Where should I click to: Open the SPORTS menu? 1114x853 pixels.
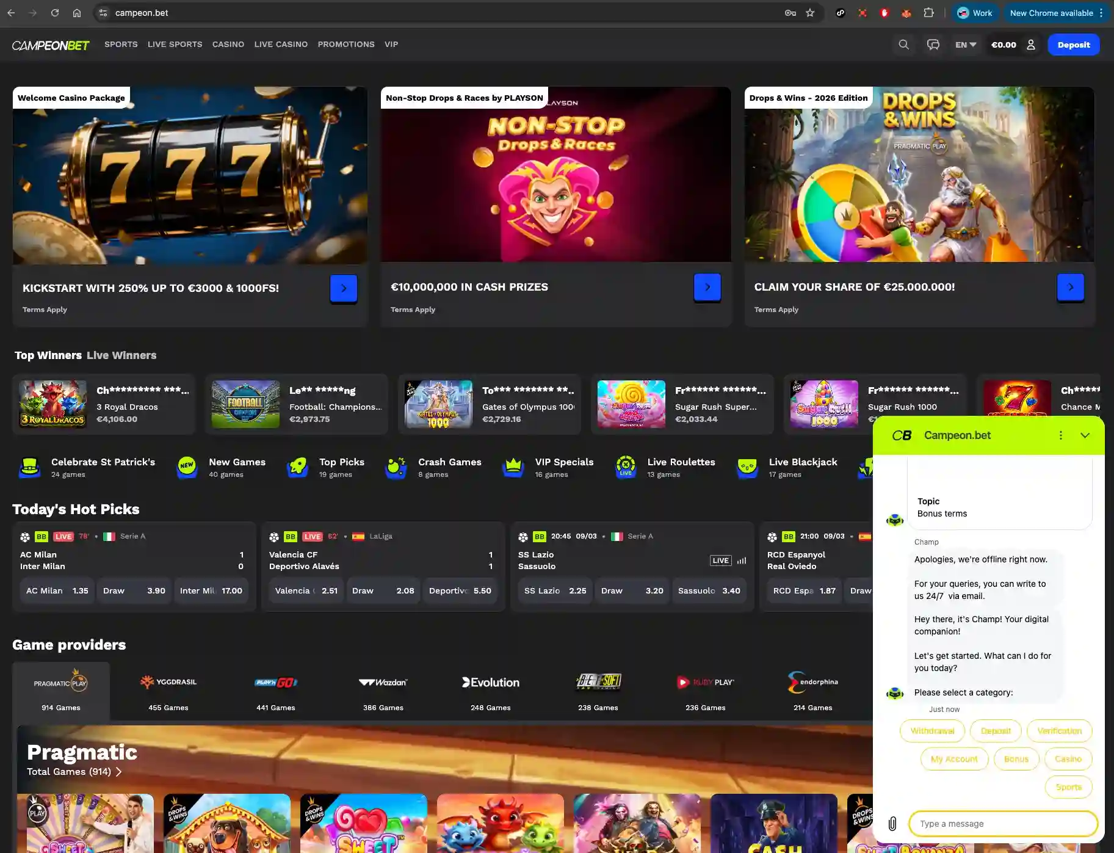tap(121, 45)
